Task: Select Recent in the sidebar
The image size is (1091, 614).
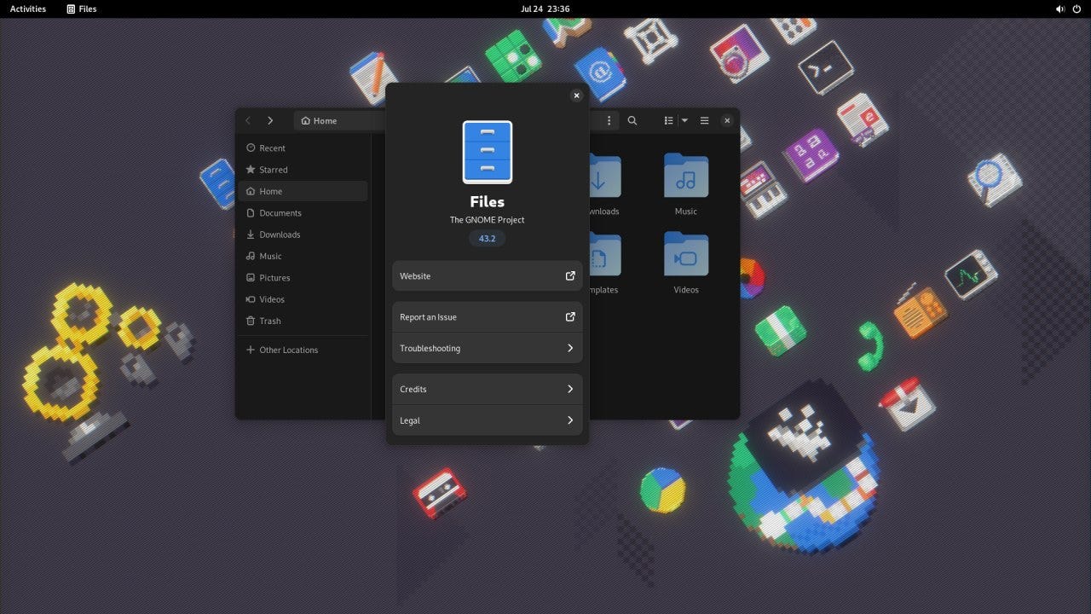Action: coord(303,148)
